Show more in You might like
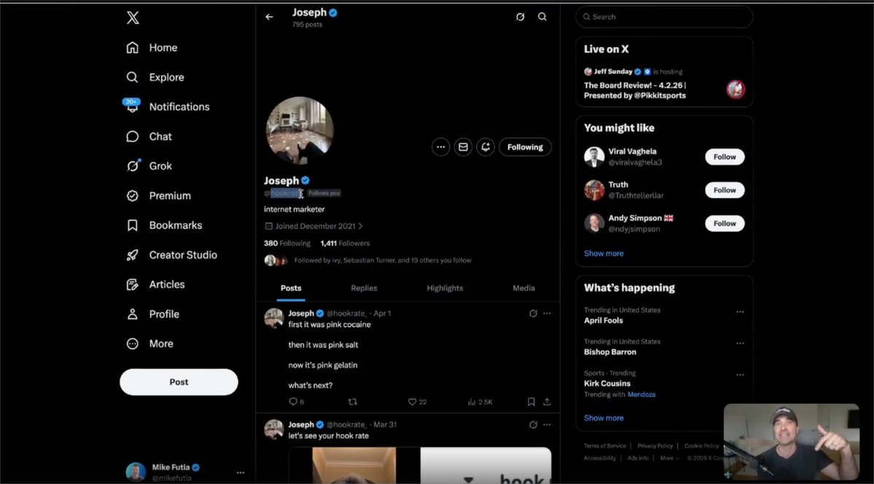874x484 pixels. point(604,253)
